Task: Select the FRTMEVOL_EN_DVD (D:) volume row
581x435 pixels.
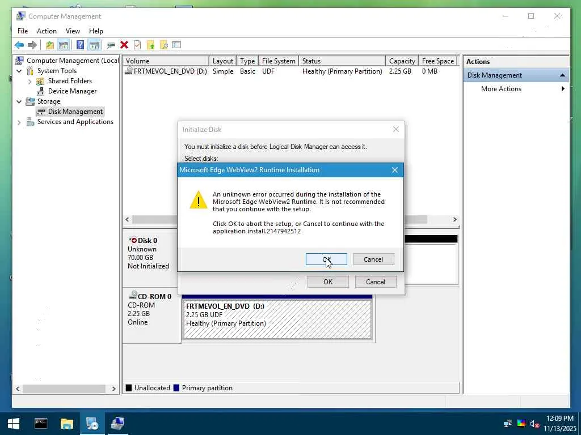Action: (291, 71)
